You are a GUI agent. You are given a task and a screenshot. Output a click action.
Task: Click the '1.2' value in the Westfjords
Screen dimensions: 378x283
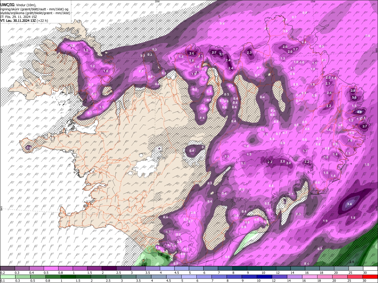click(92, 66)
